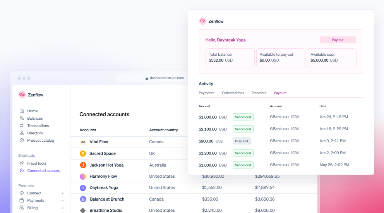Click the Harmony Flow gradient avatar

point(83,176)
